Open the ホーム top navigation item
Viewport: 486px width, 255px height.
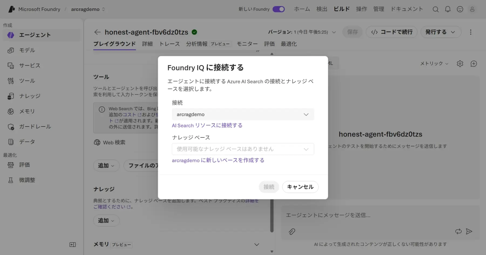[302, 9]
